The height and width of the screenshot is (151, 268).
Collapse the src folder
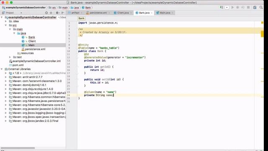[6, 25]
